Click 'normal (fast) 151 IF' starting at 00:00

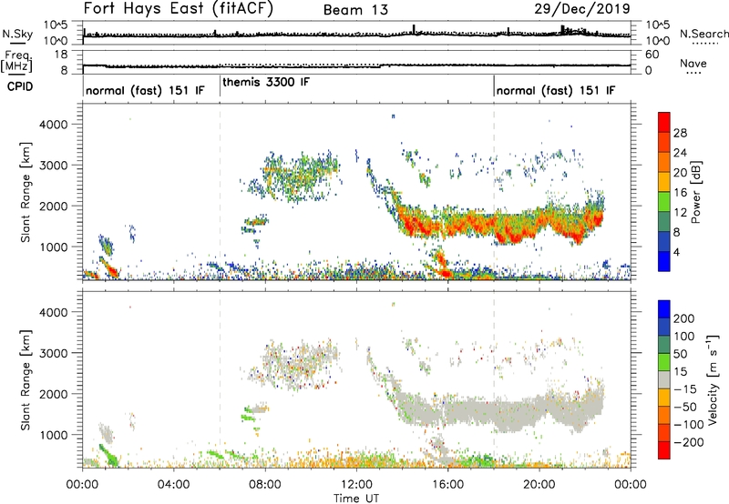[x=145, y=90]
